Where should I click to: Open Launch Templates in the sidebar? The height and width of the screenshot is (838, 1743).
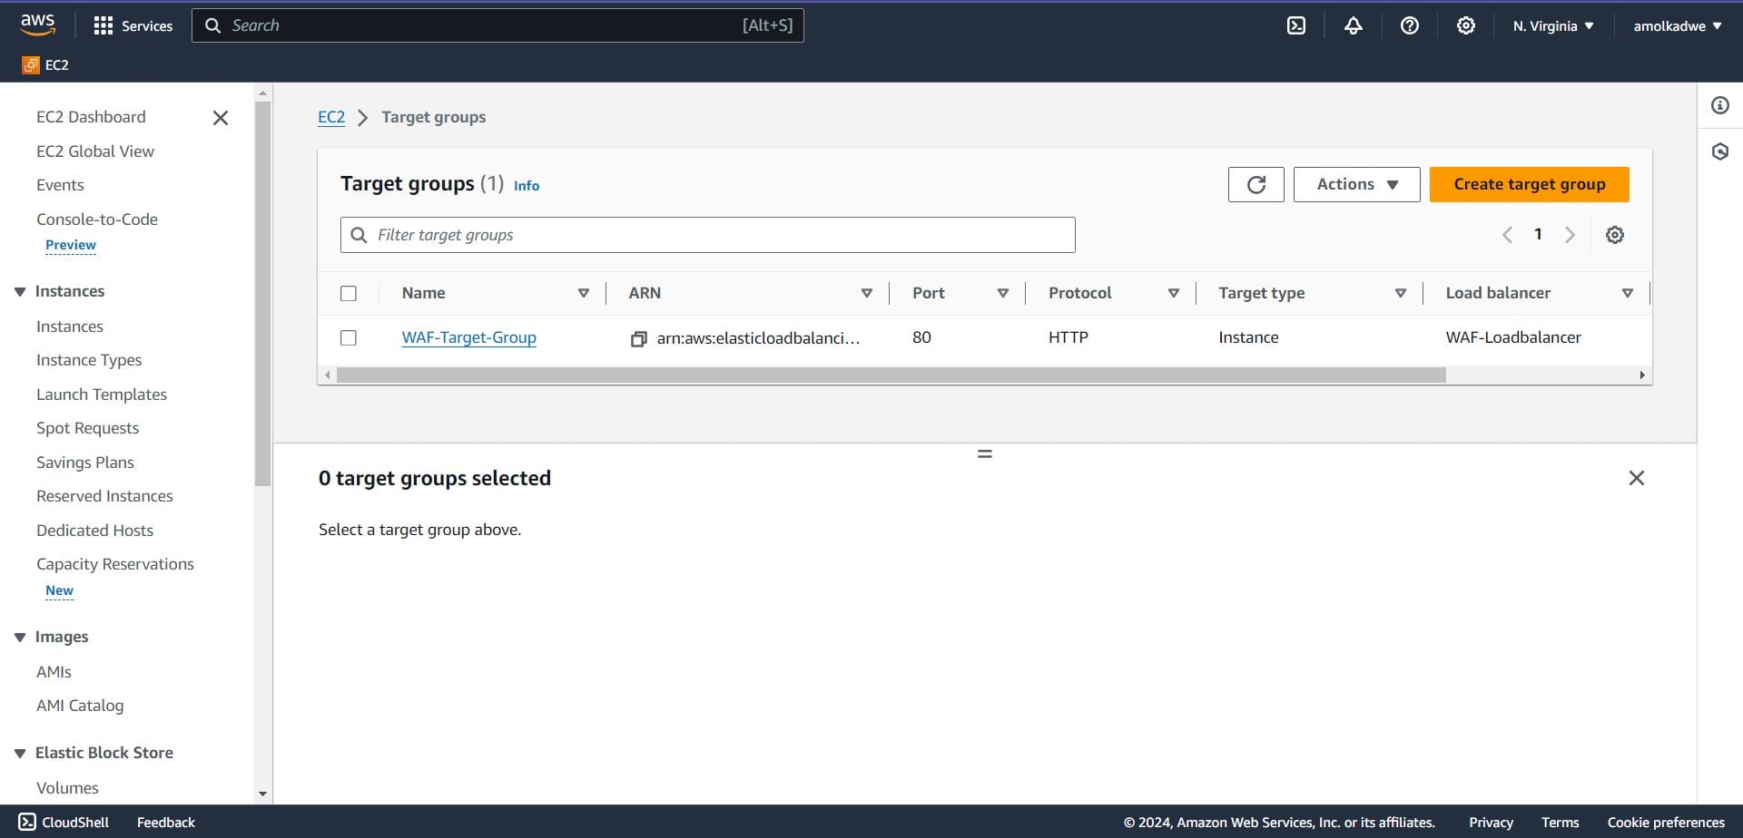click(x=102, y=395)
